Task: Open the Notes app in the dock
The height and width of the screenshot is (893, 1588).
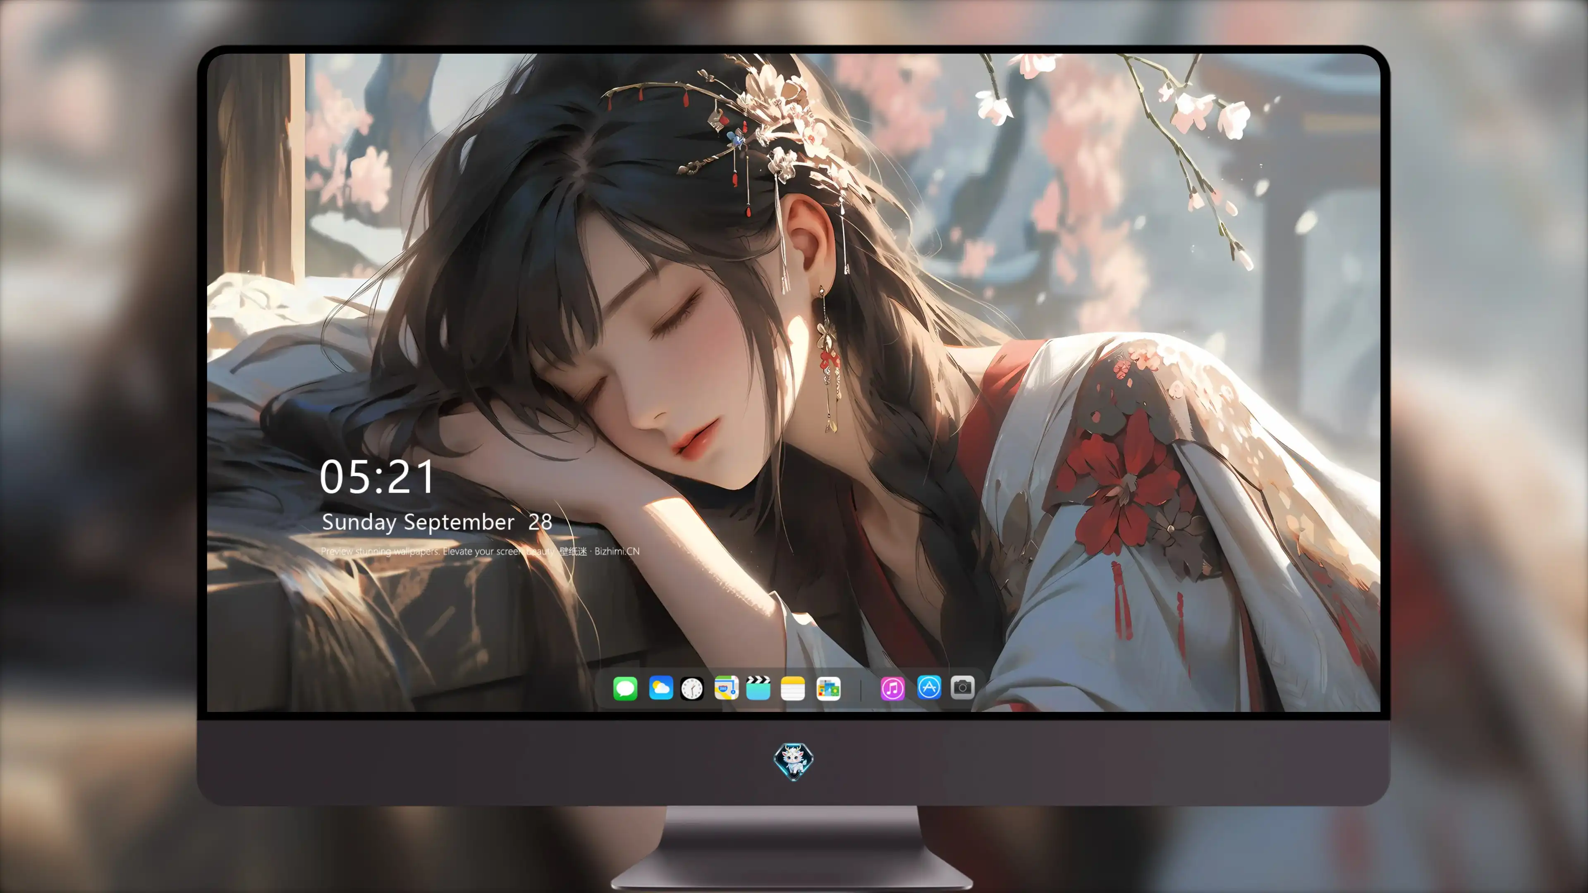Action: pyautogui.click(x=793, y=688)
